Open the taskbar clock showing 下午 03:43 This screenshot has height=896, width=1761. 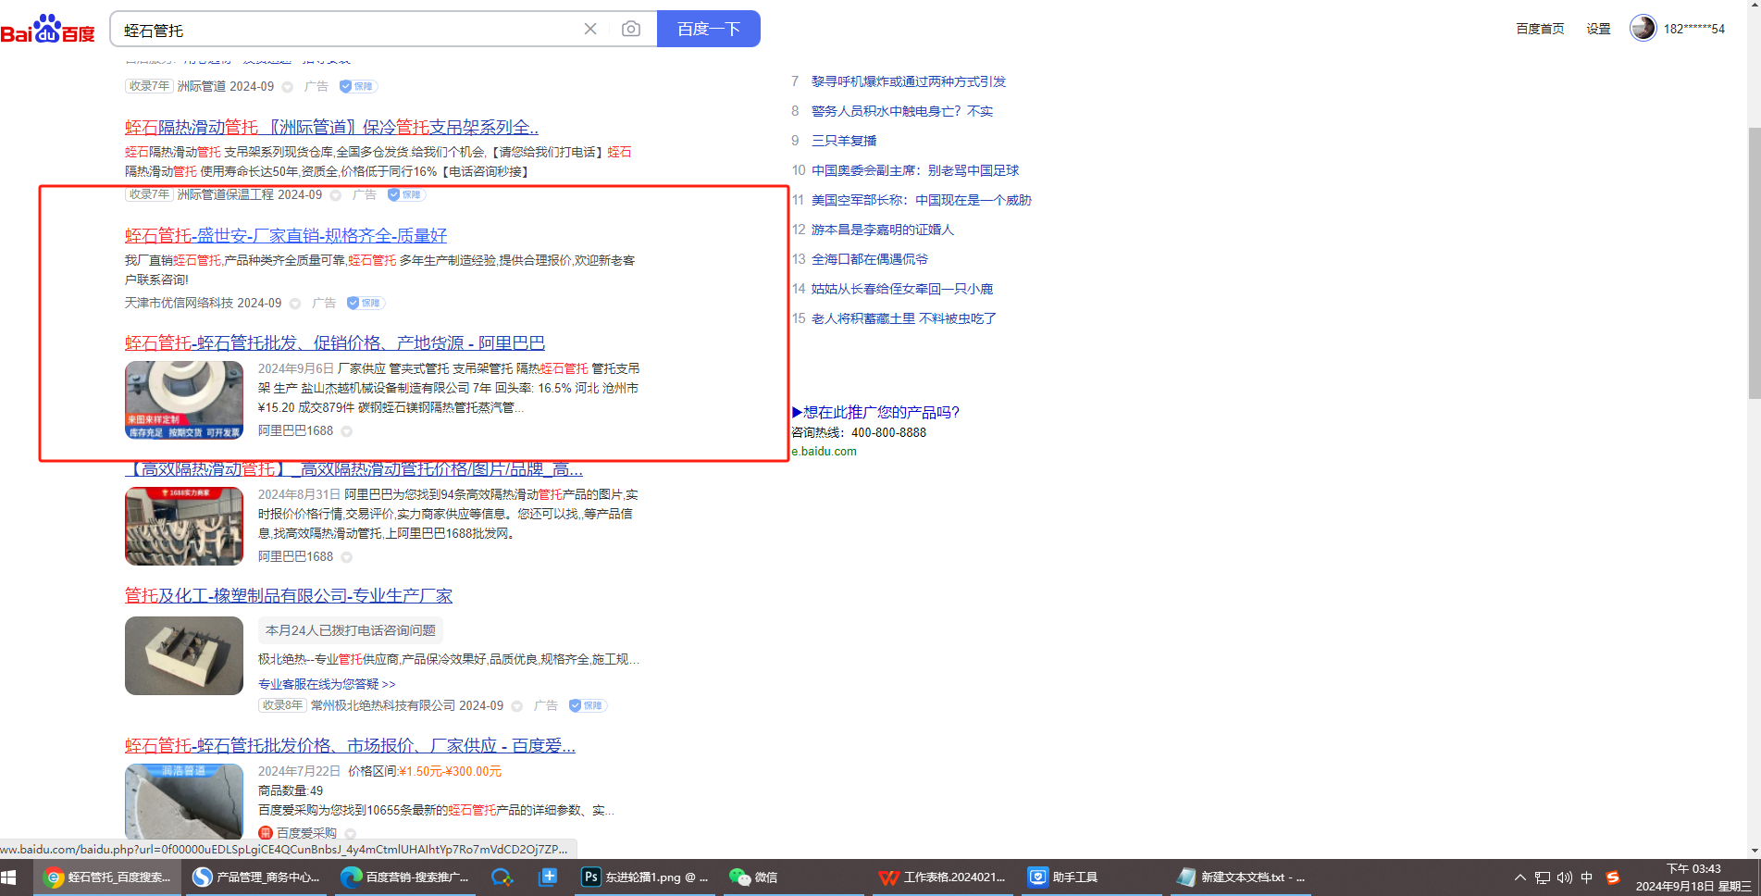pyautogui.click(x=1693, y=877)
